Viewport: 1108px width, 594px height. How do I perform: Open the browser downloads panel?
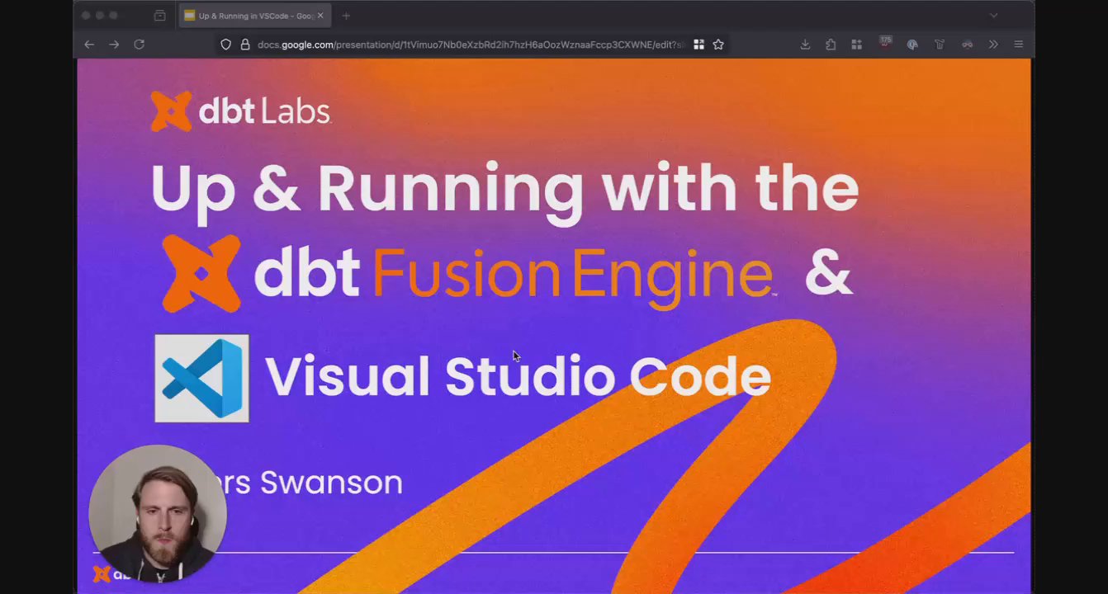805,45
